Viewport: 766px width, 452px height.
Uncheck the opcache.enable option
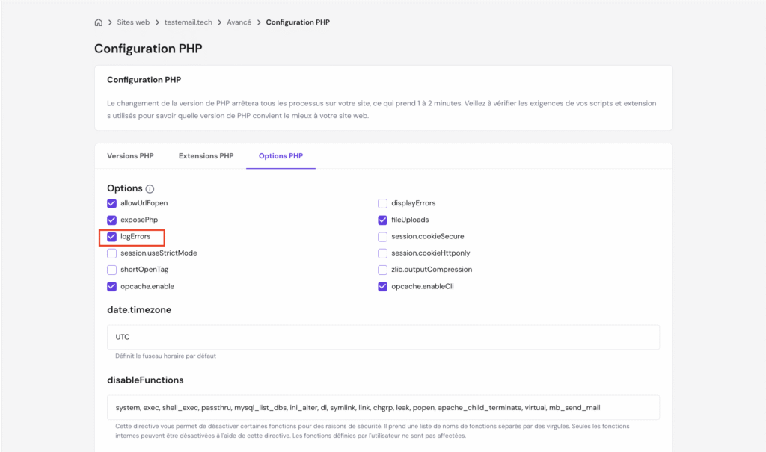tap(112, 286)
